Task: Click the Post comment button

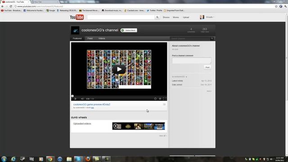Action: pyautogui.click(x=207, y=67)
